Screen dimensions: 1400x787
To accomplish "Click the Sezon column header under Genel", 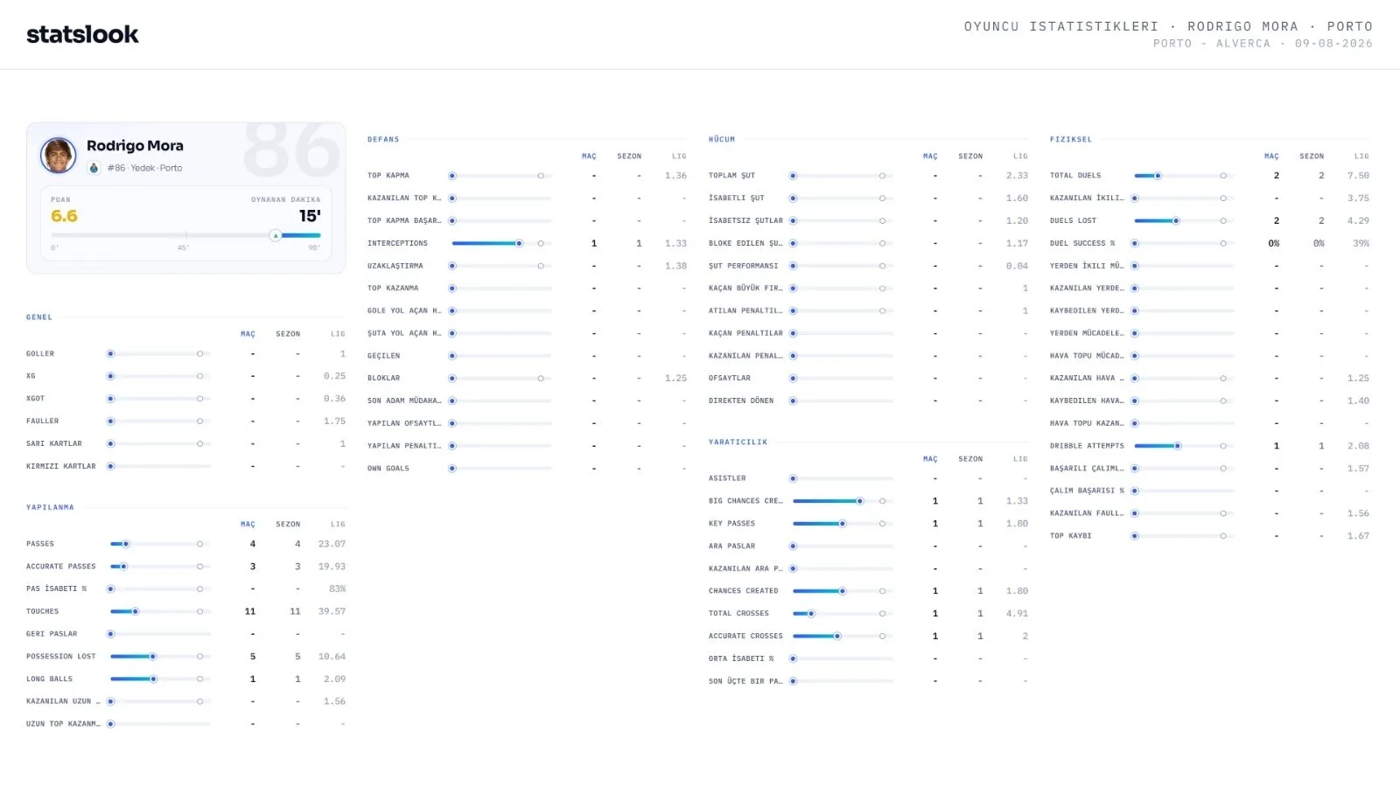I will coord(288,334).
